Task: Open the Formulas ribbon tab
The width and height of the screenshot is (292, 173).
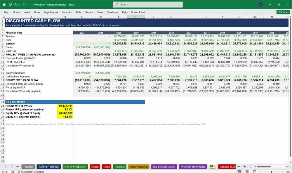Action: tap(67, 12)
